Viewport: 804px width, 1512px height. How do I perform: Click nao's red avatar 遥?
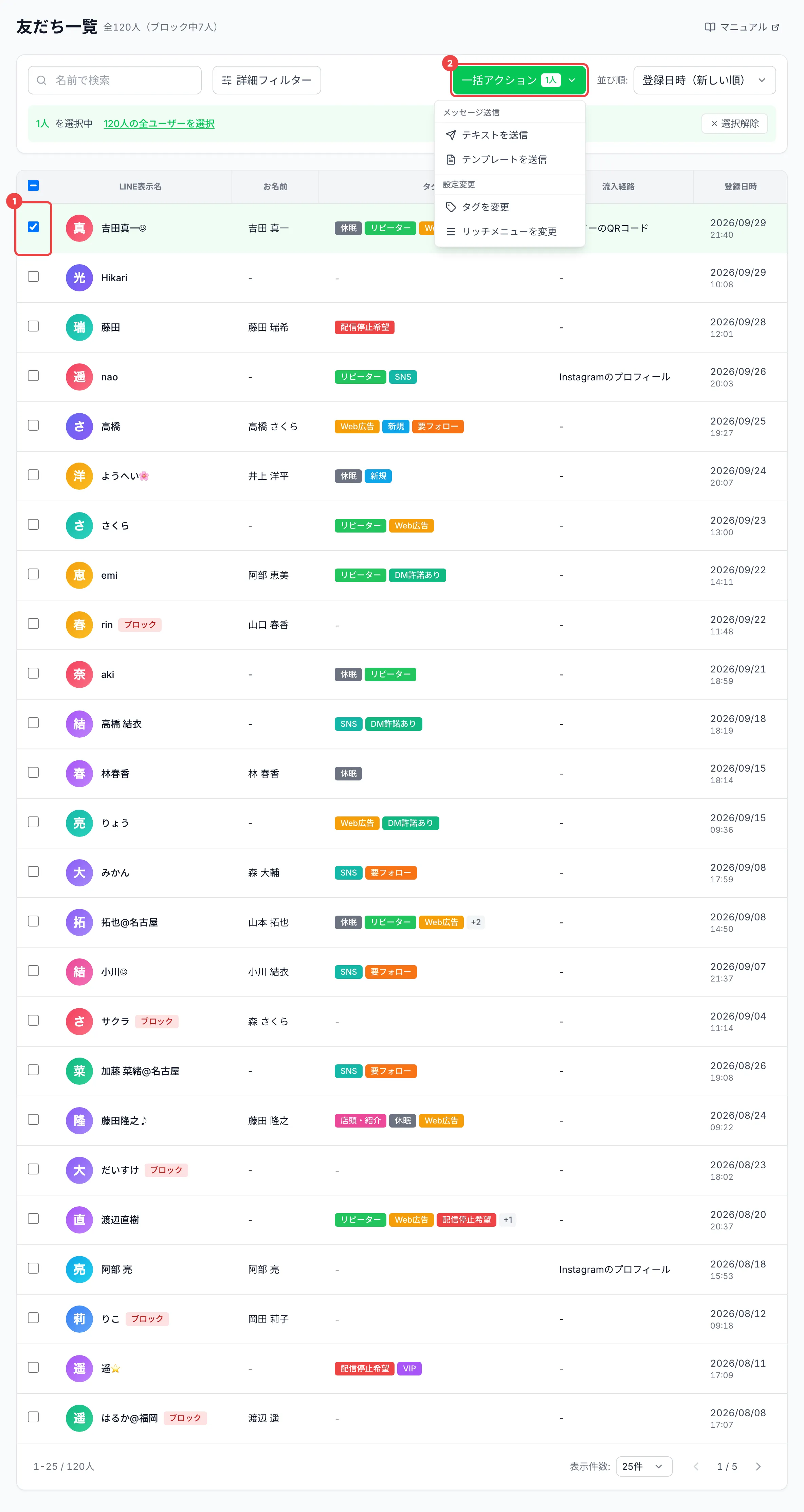[x=79, y=377]
